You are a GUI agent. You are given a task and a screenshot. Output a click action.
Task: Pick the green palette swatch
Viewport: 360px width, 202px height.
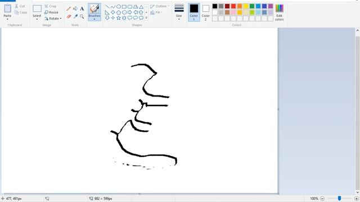[x=252, y=6]
